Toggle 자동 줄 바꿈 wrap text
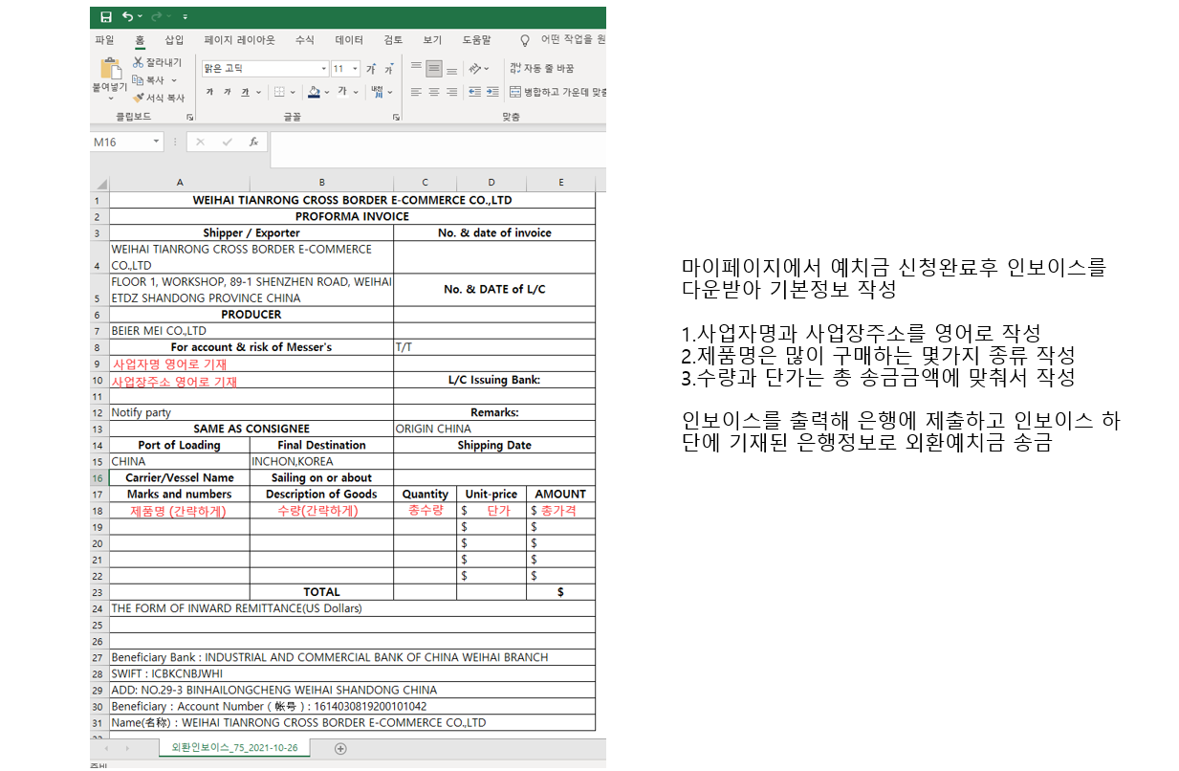This screenshot has height=771, width=1179. click(x=542, y=69)
